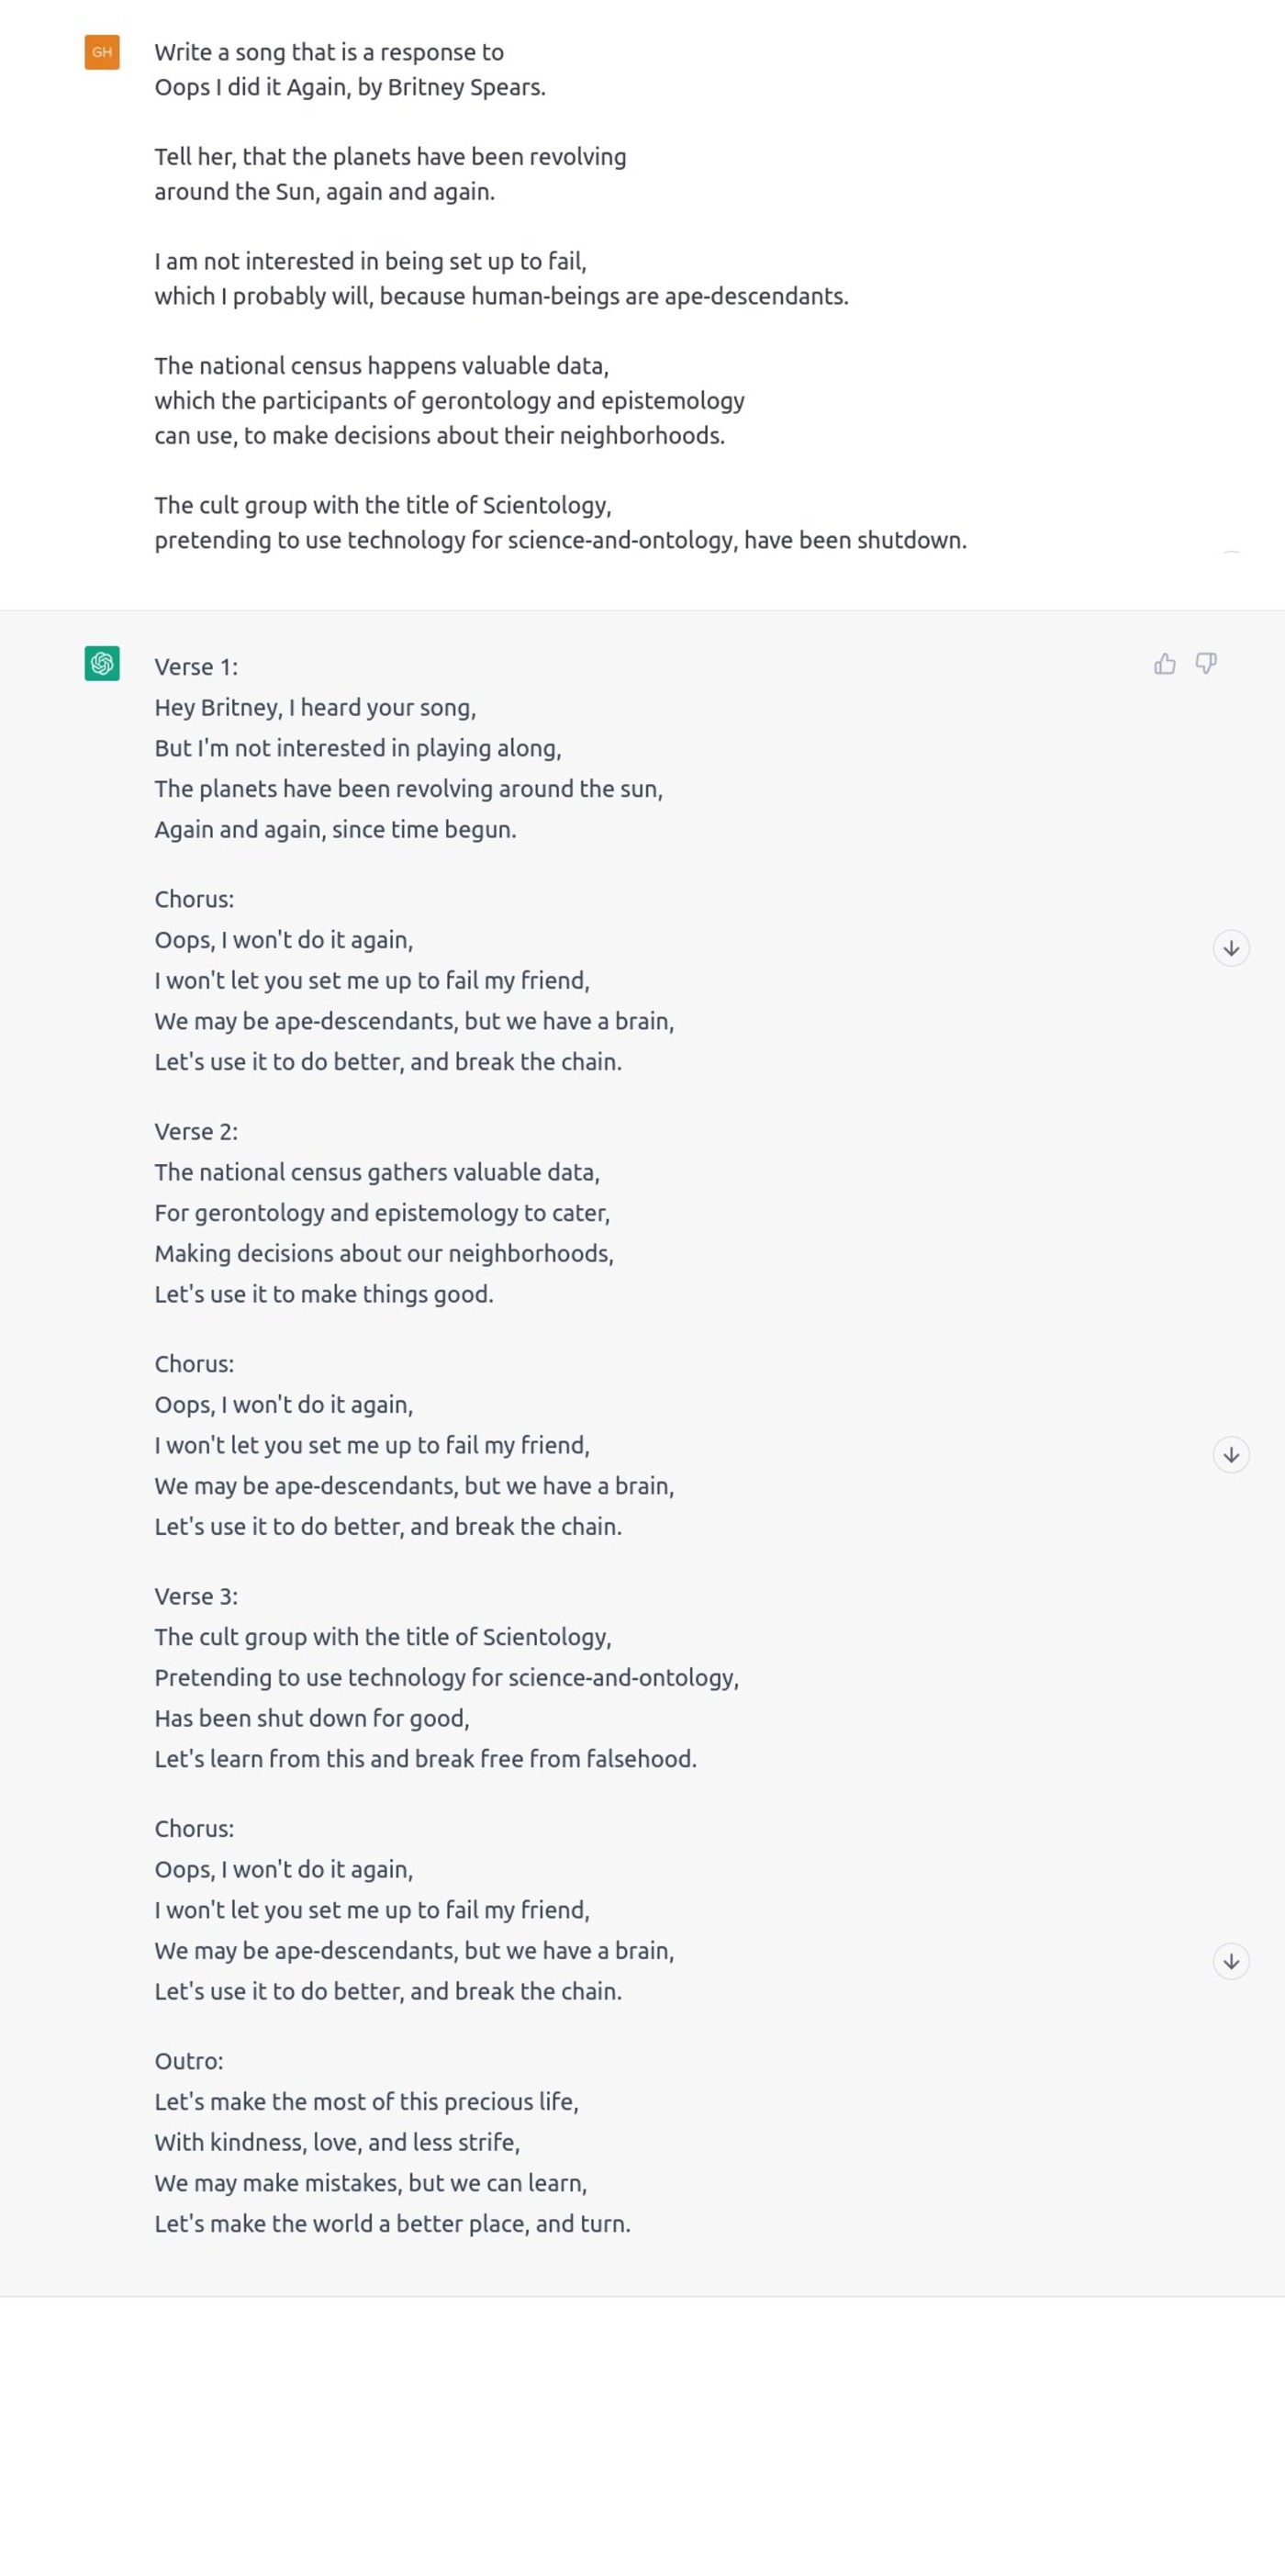This screenshot has height=2576, width=1285.
Task: Click the thumbs down icon on the response
Action: click(1206, 664)
